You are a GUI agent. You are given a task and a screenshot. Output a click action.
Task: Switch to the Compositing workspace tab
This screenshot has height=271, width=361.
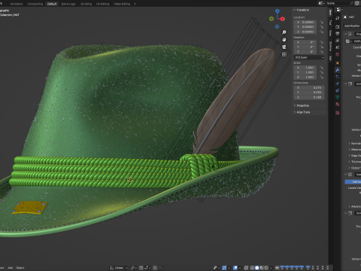pyautogui.click(x=35, y=4)
